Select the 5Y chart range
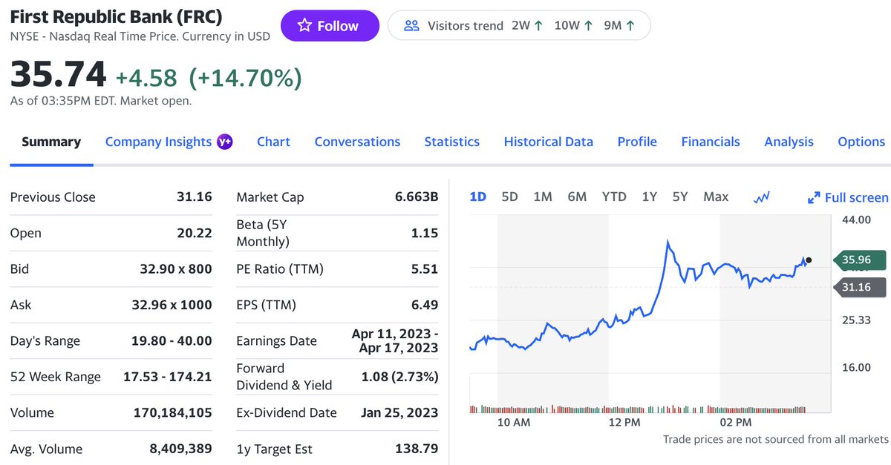 (680, 197)
